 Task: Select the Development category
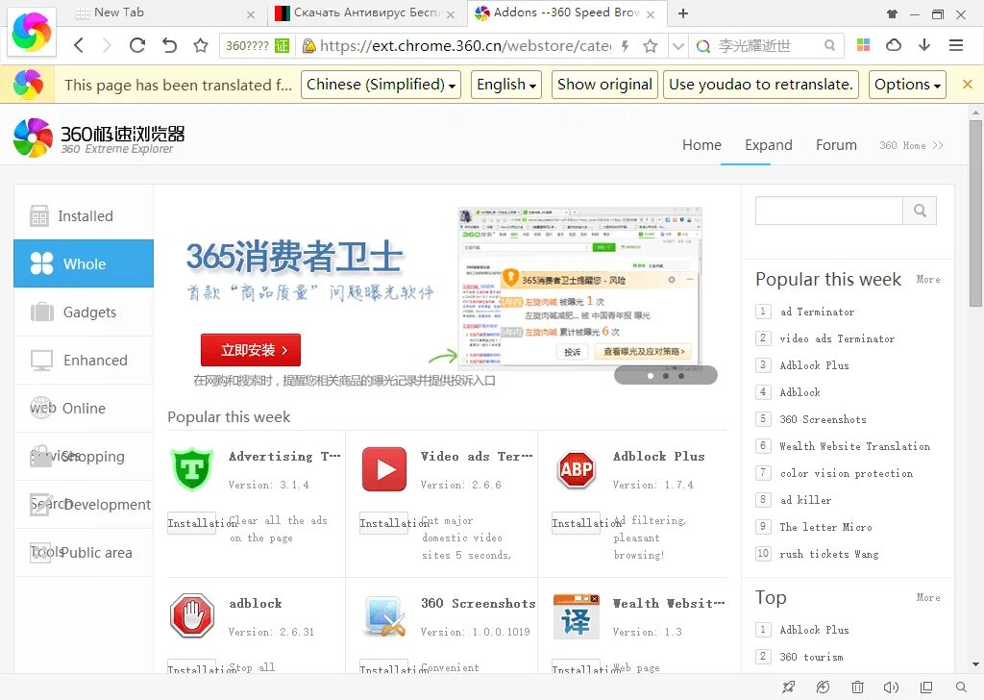pos(84,505)
